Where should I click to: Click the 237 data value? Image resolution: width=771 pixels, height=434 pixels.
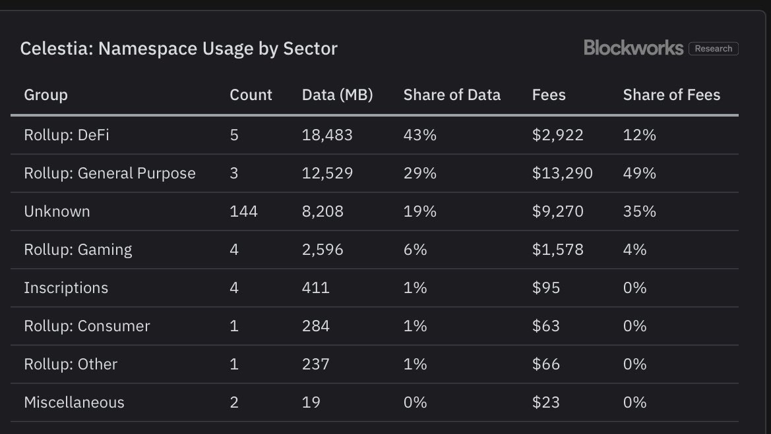(316, 364)
